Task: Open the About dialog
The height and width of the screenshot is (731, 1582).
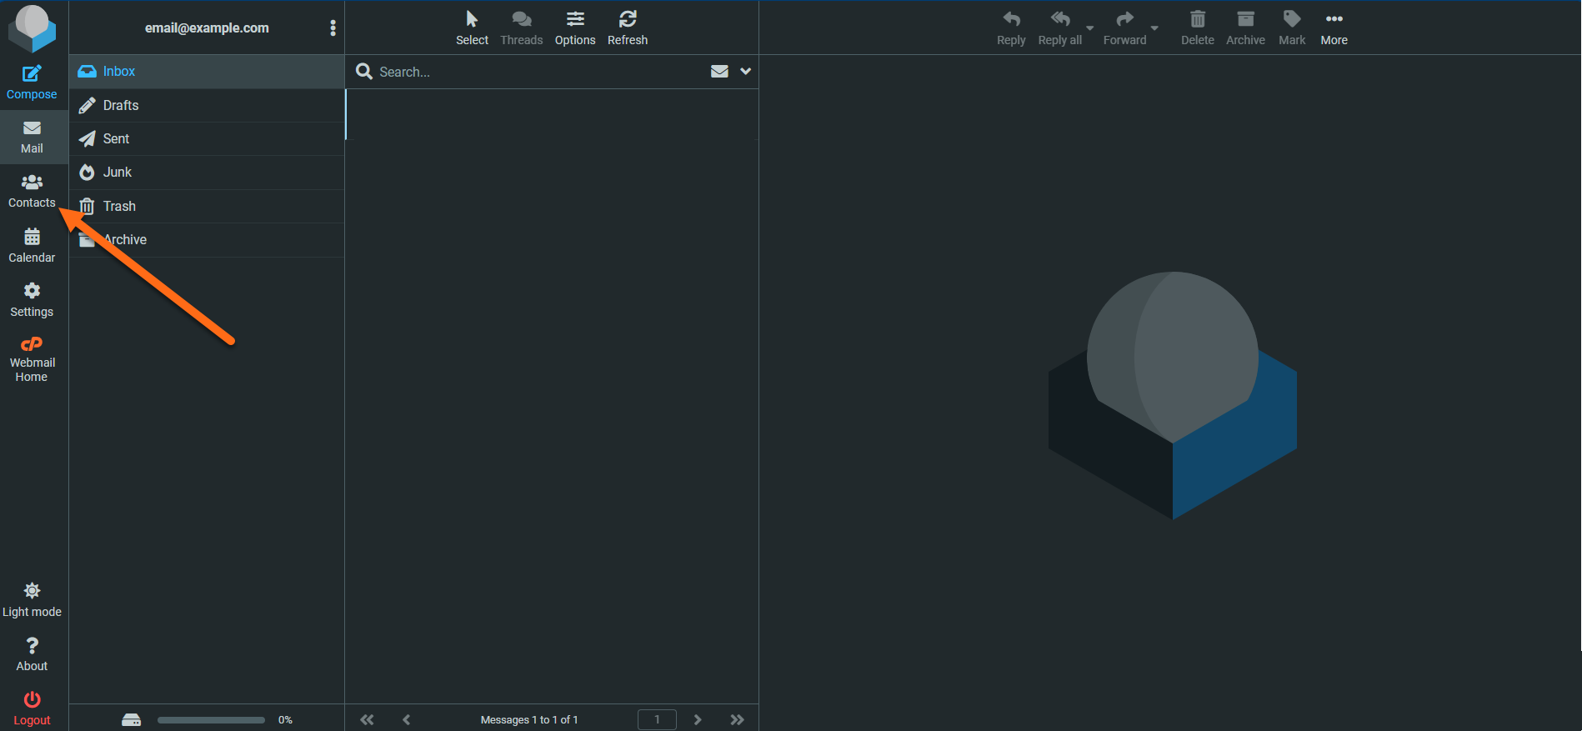Action: (32, 654)
